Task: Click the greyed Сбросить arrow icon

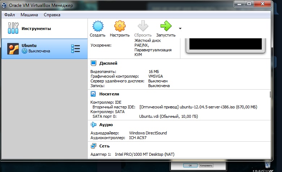Action: coord(143,26)
